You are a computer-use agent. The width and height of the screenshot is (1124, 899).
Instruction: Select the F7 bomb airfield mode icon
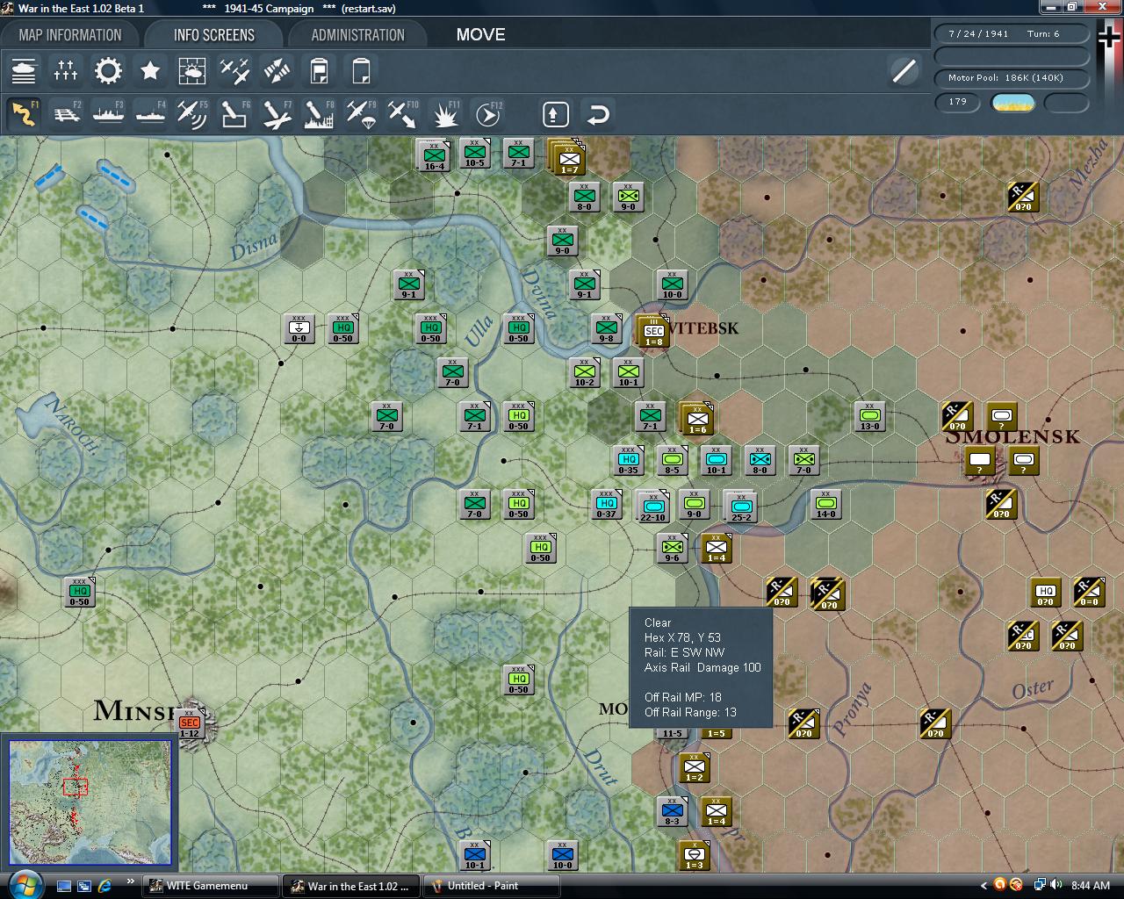[x=277, y=114]
